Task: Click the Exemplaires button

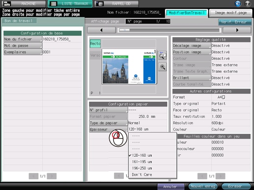Action: (x=23, y=52)
